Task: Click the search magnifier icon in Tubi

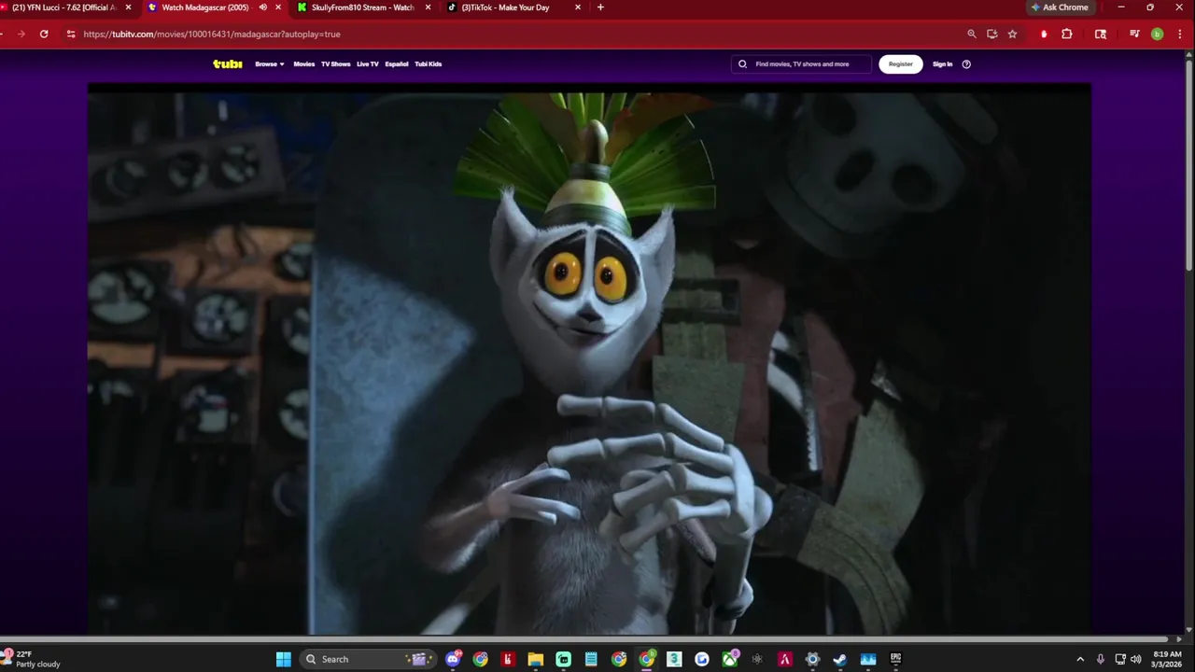Action: [743, 64]
